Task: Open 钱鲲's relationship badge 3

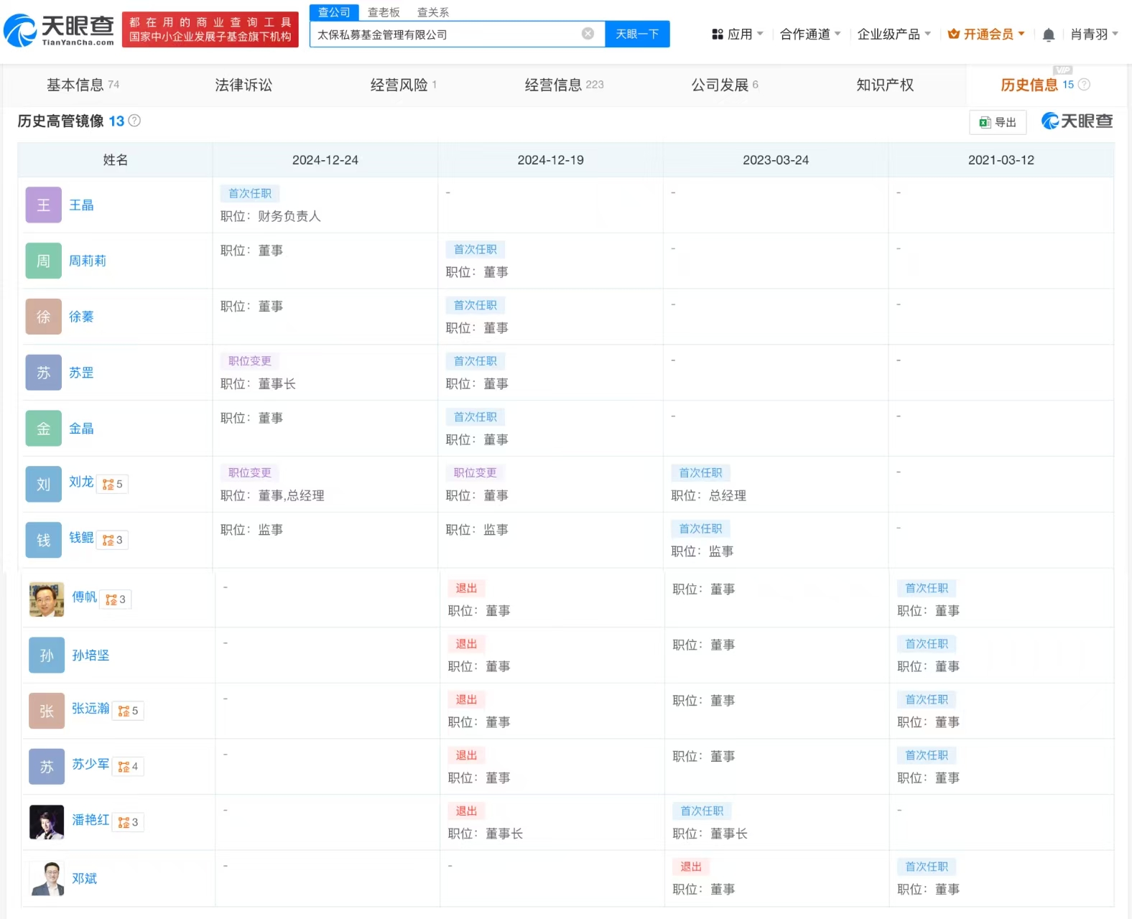Action: click(113, 540)
